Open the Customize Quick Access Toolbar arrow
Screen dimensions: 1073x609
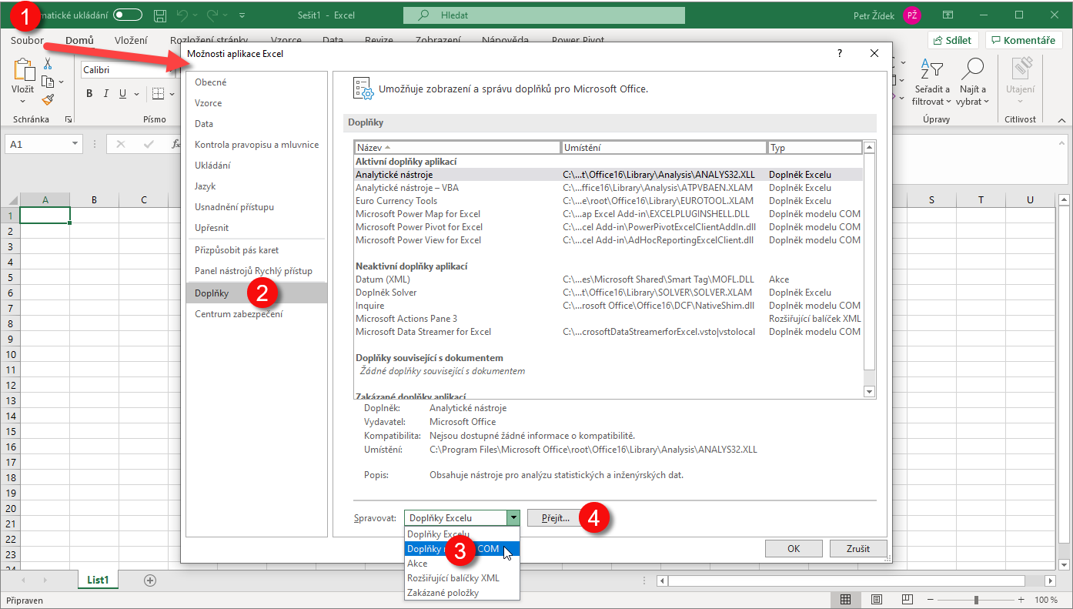point(242,15)
